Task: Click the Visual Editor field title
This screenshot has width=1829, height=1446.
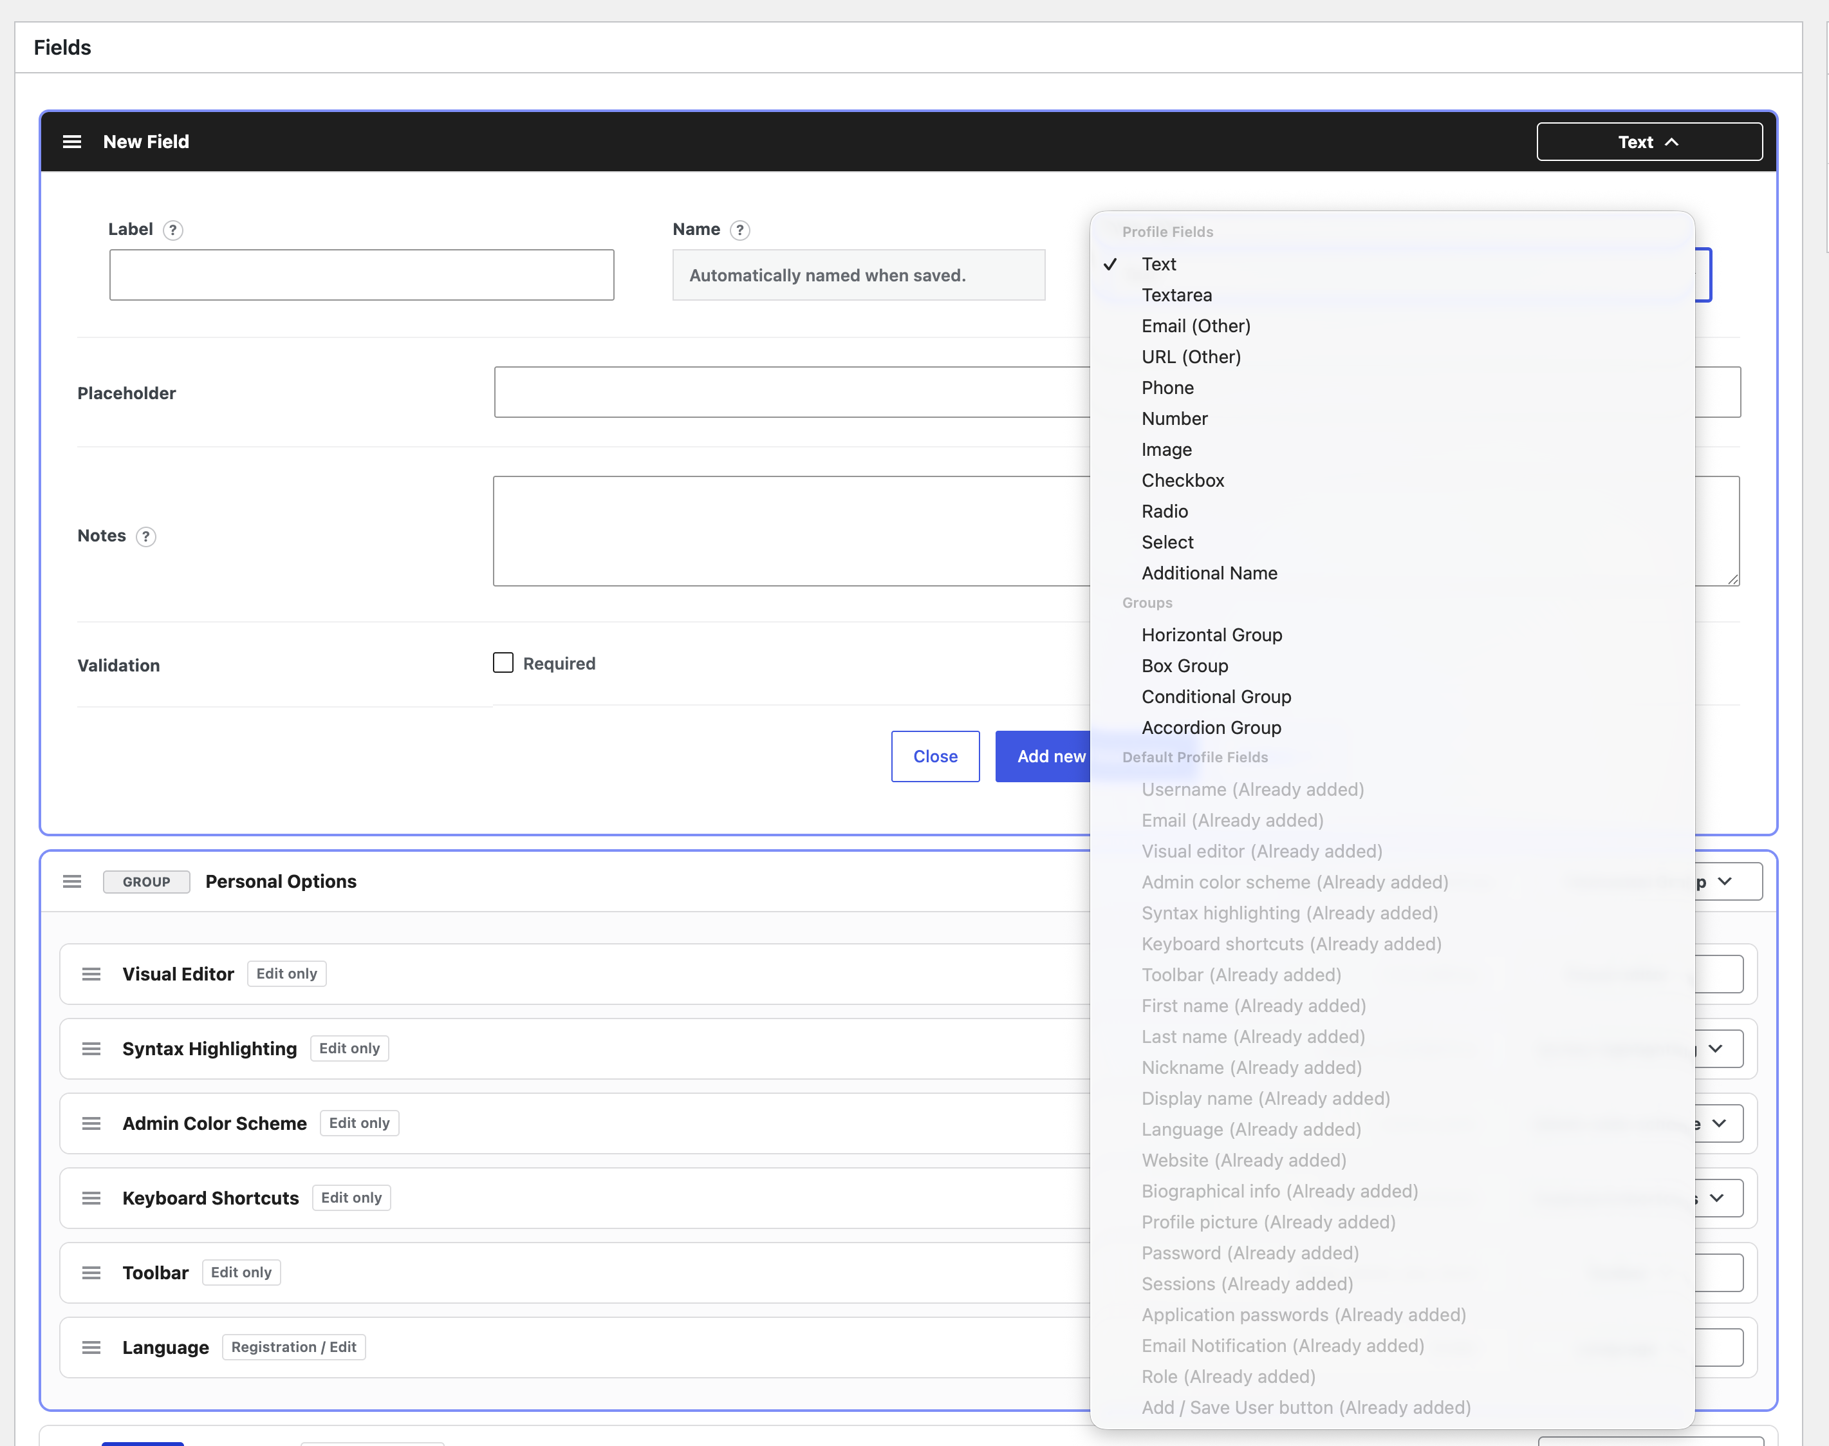Action: pyautogui.click(x=178, y=975)
